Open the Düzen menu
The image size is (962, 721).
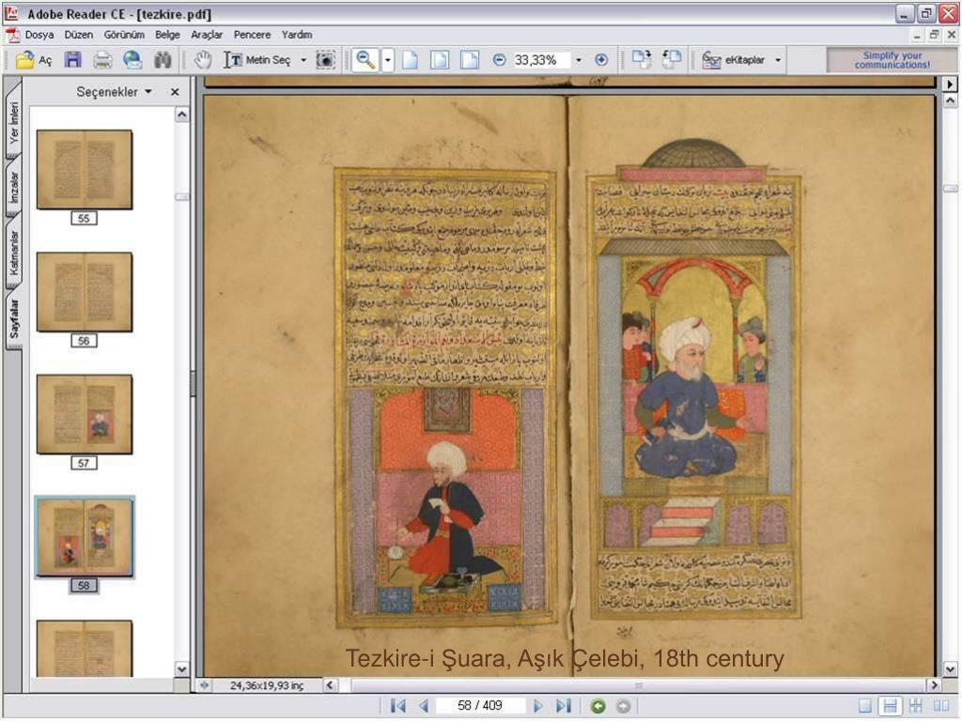pyautogui.click(x=79, y=35)
